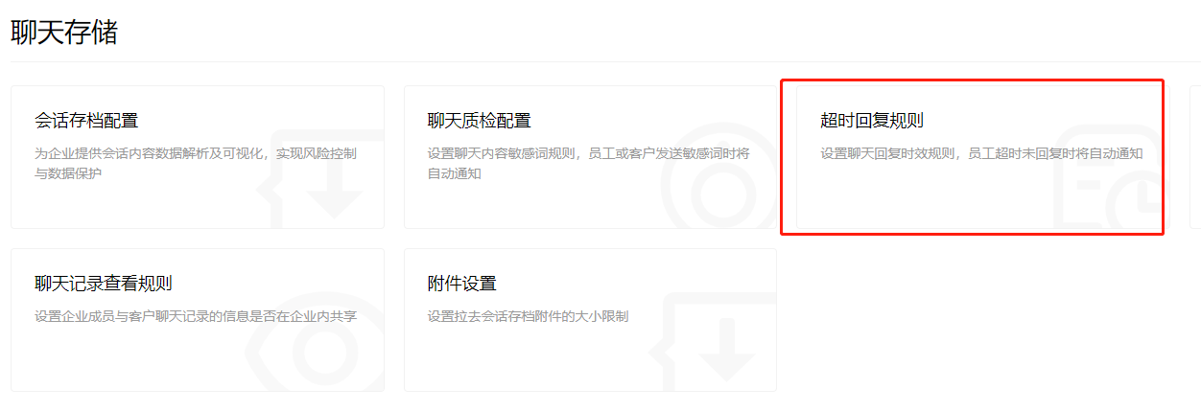Open the 聊天质检配置 title
The height and width of the screenshot is (411, 1201).
tap(479, 121)
